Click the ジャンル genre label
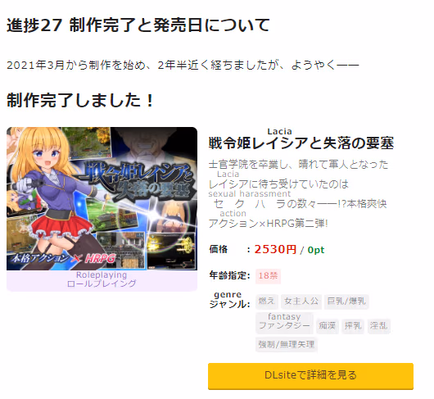Viewport: 434px width, 399px height. coord(229,304)
